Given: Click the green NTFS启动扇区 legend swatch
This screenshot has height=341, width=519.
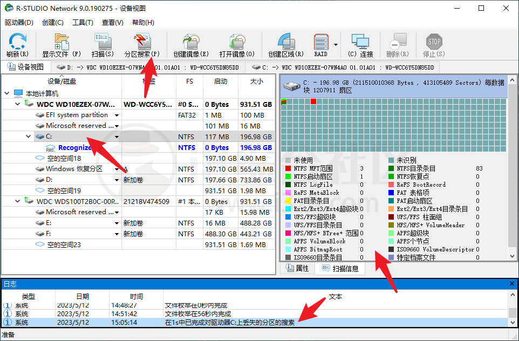Looking at the screenshot, I should [288, 176].
